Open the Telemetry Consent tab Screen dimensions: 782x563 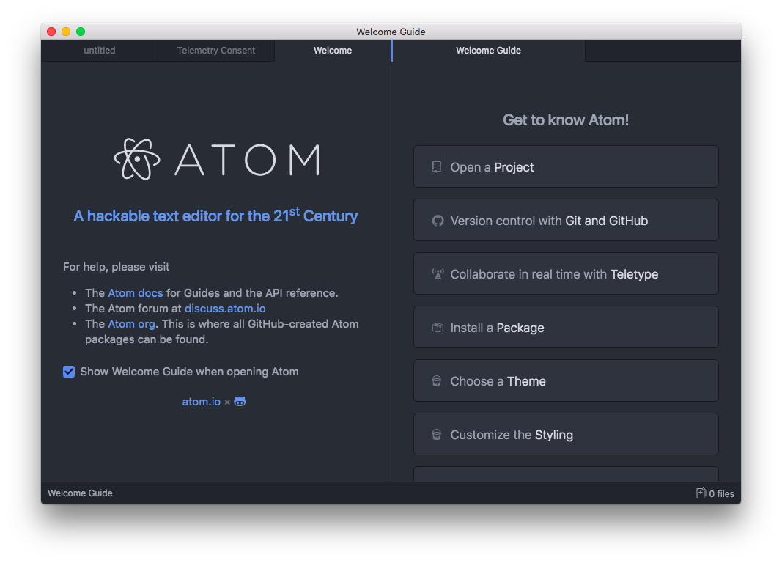tap(216, 51)
